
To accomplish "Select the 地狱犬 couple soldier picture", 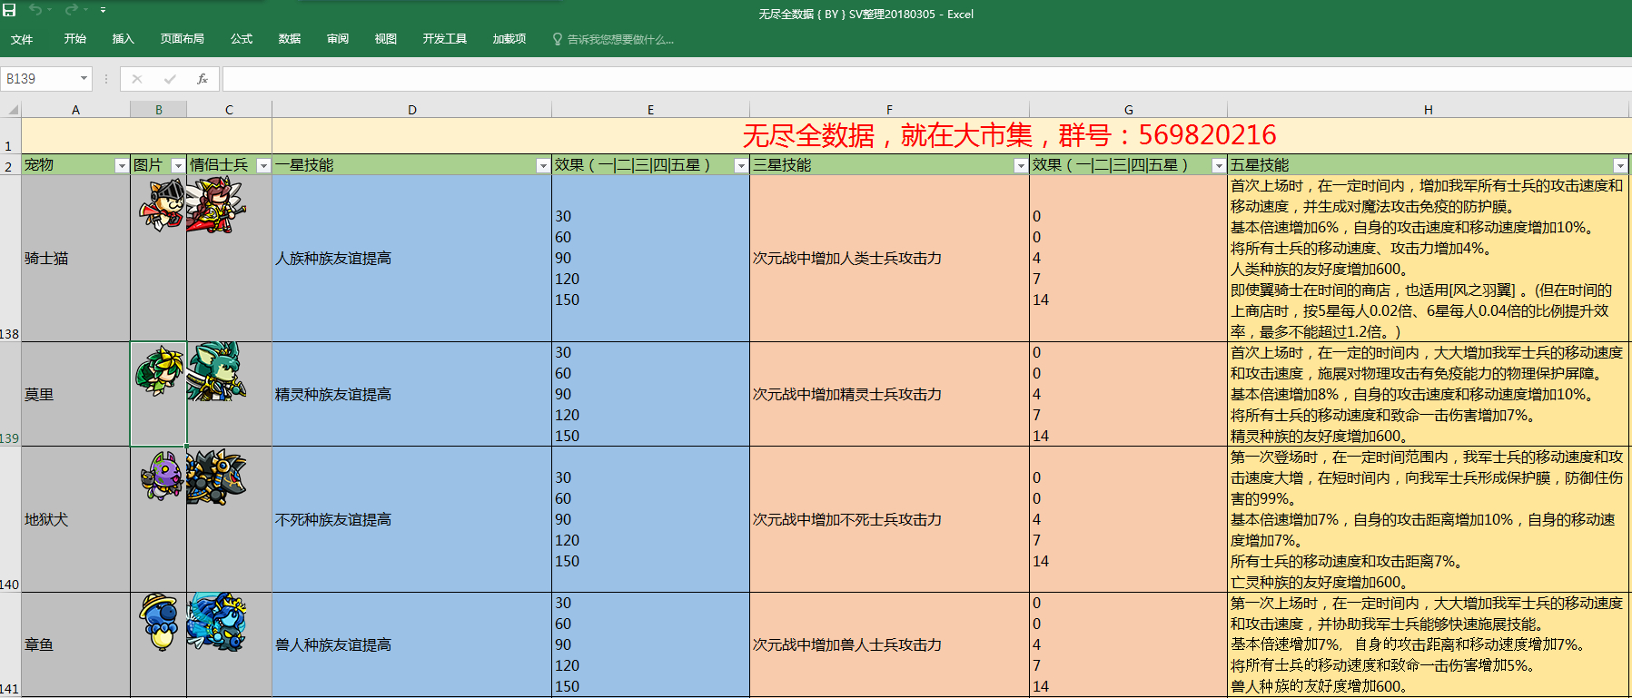I will (217, 477).
